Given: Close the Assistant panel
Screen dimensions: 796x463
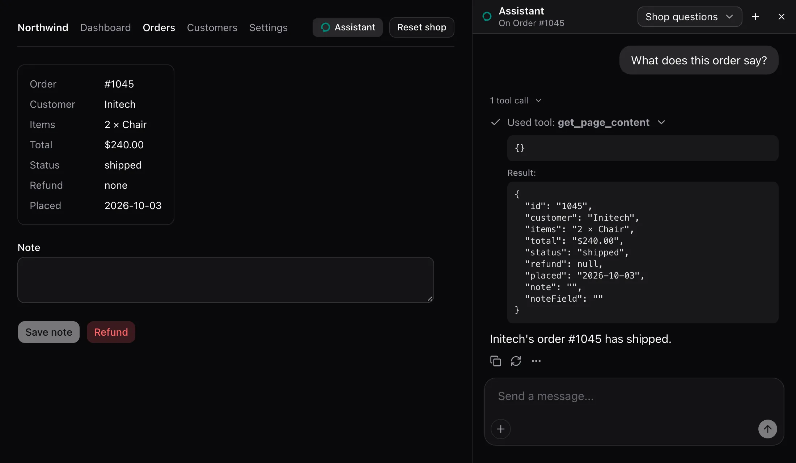Looking at the screenshot, I should pyautogui.click(x=782, y=17).
